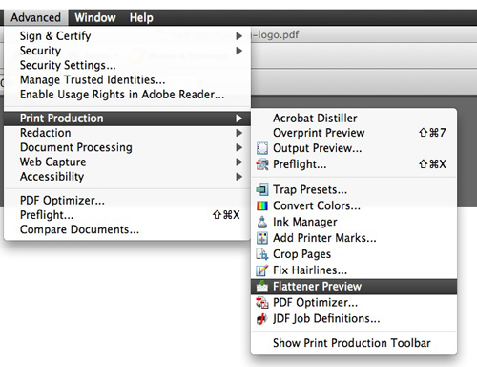
Task: Click the JDF Job Definitions icon
Action: click(262, 318)
